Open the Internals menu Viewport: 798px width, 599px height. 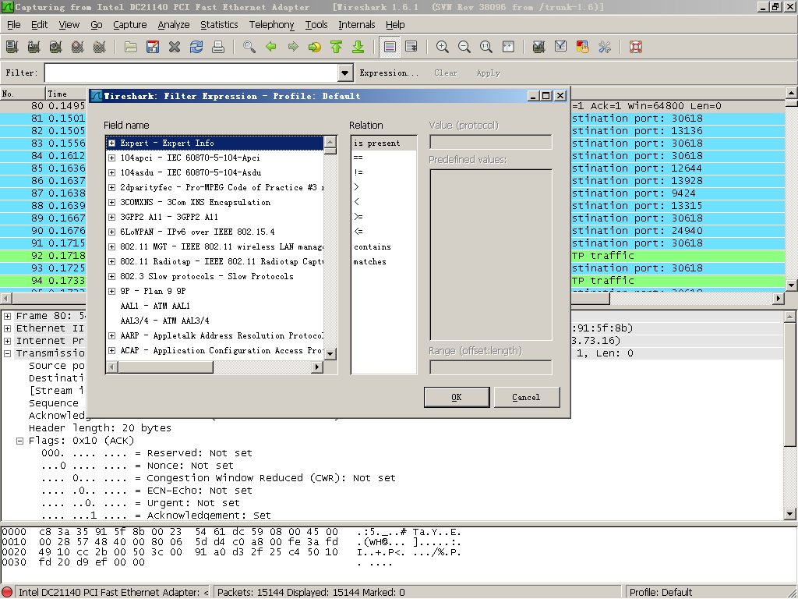[356, 24]
